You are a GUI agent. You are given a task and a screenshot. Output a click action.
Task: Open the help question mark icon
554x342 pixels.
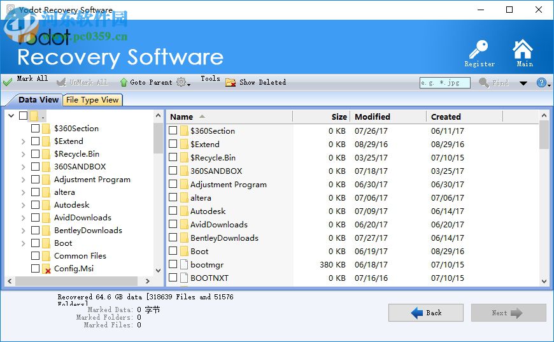541,83
